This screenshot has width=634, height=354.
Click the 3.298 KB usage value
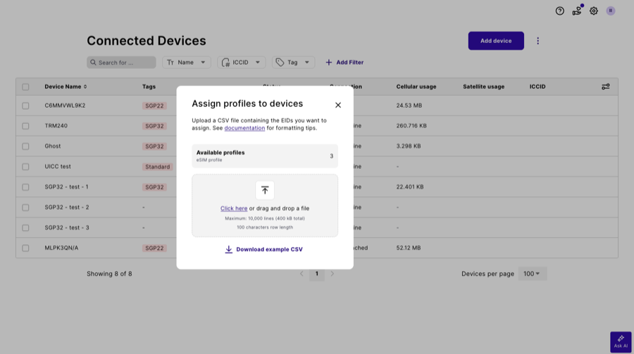(x=409, y=146)
